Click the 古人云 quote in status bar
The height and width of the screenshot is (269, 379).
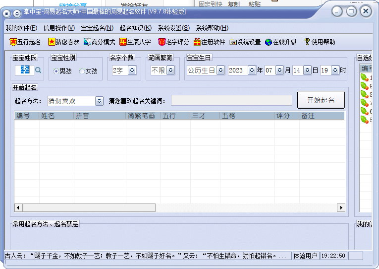click(x=148, y=256)
